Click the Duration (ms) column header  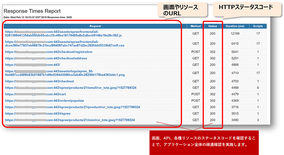235,26
